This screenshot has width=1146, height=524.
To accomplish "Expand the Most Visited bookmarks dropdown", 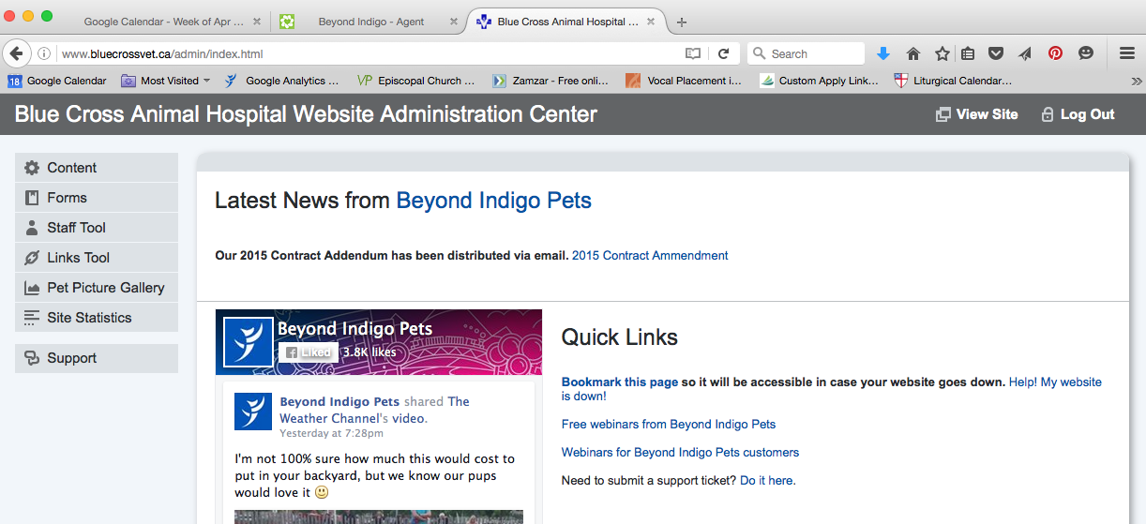I will pos(165,81).
